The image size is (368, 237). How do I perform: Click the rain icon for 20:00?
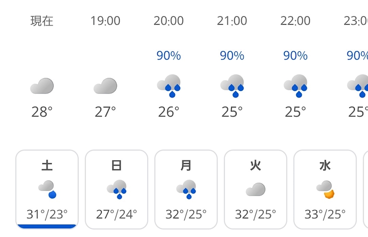tap(169, 86)
